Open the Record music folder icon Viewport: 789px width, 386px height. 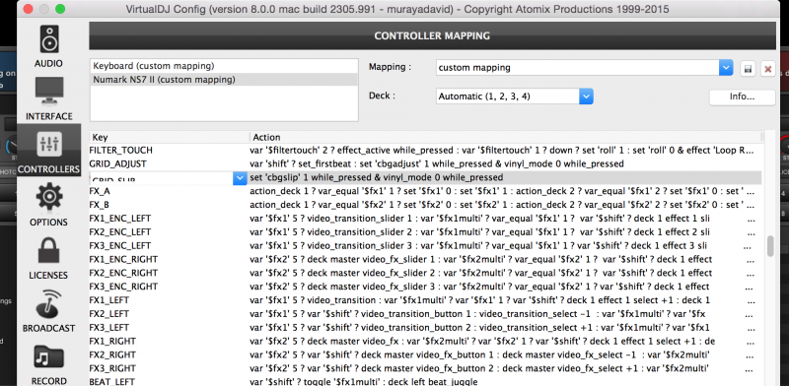click(48, 357)
